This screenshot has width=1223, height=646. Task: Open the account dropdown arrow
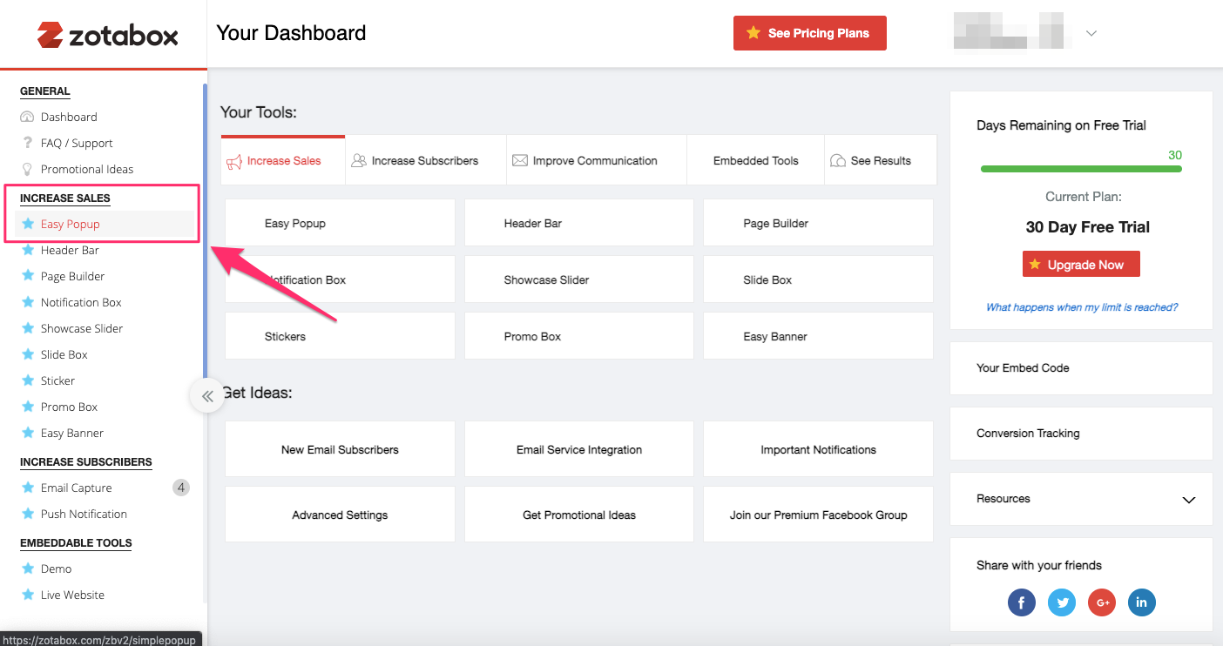[1091, 34]
